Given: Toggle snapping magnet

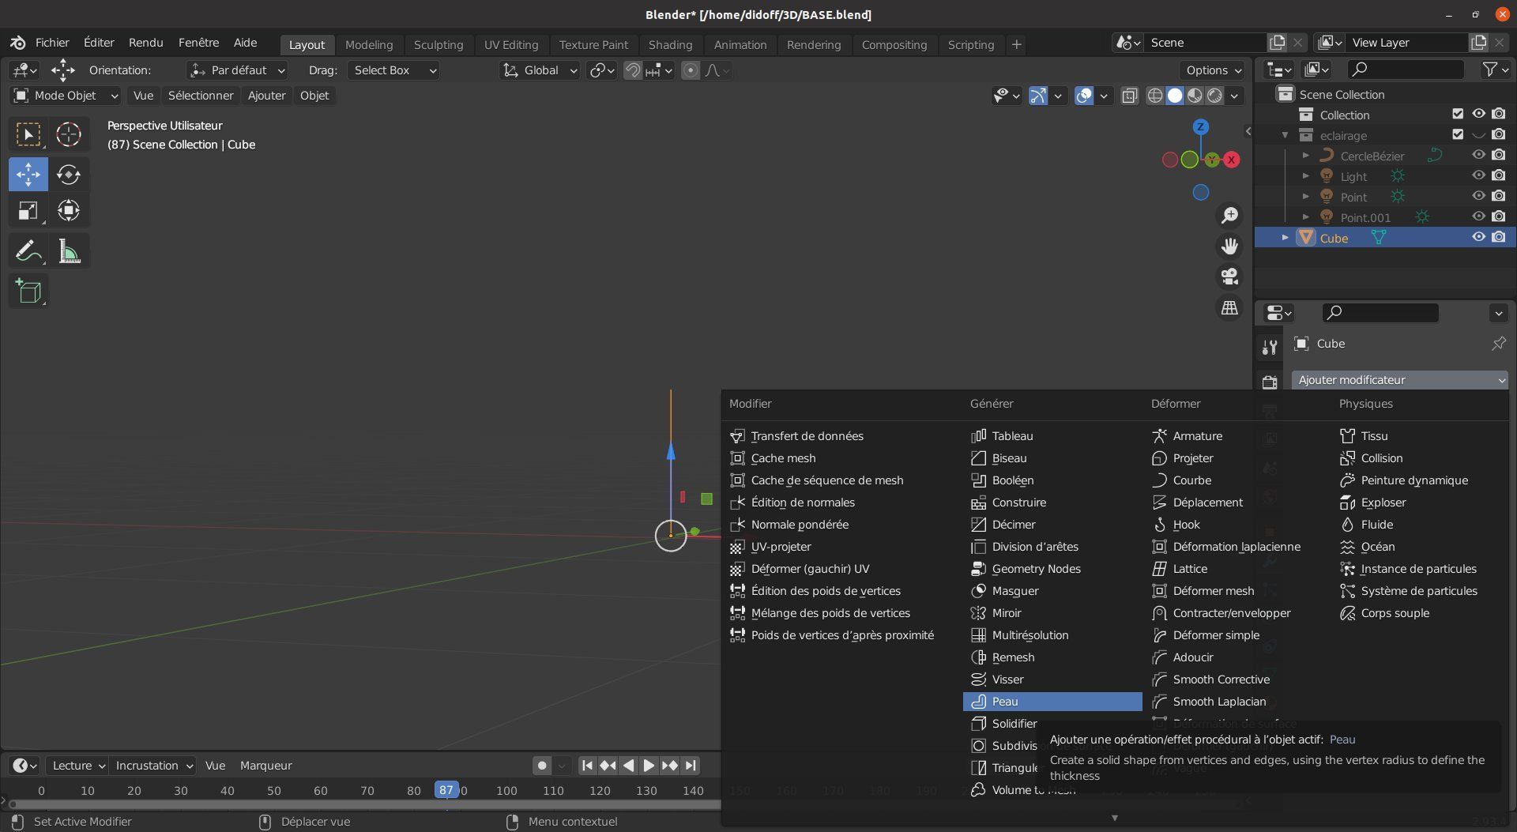Looking at the screenshot, I should point(633,70).
